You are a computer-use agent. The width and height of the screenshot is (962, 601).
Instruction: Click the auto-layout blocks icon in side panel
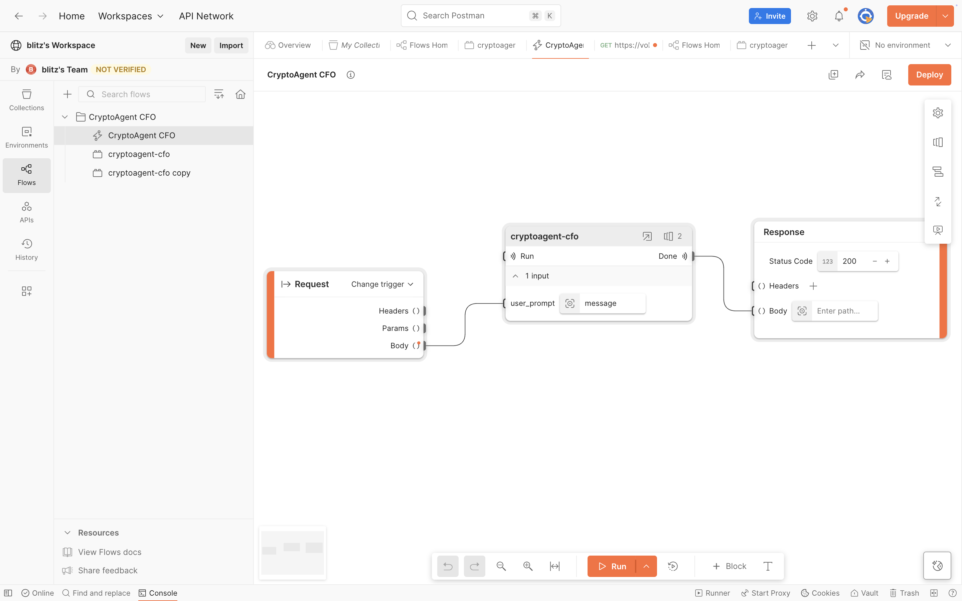point(938,172)
